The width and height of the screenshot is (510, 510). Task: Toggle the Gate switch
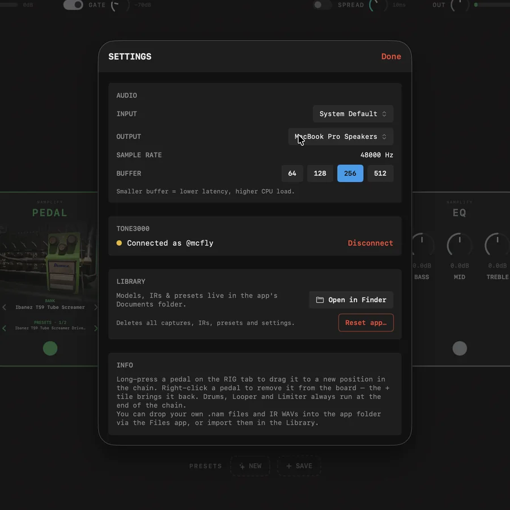pyautogui.click(x=73, y=5)
